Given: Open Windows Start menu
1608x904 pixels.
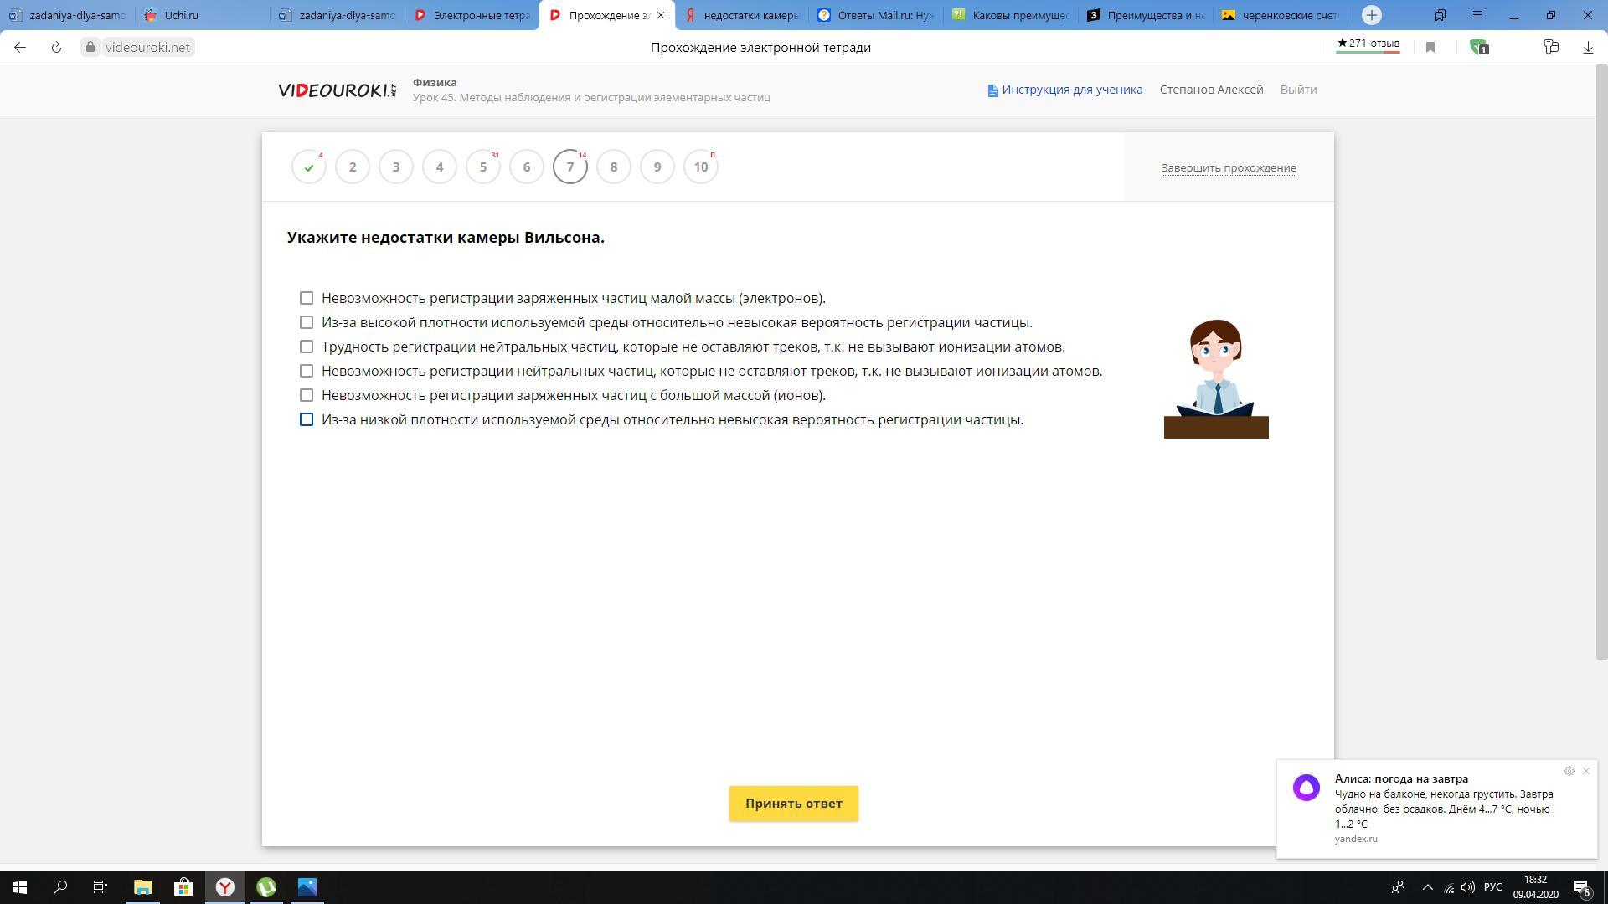Looking at the screenshot, I should (x=19, y=887).
